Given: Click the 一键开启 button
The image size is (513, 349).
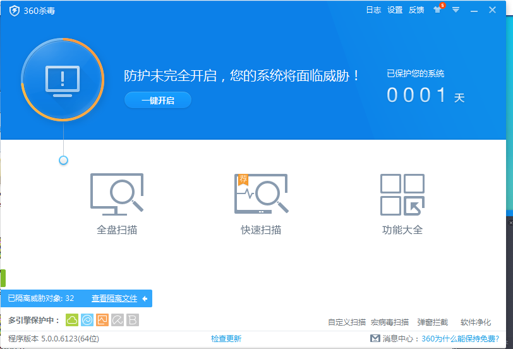Looking at the screenshot, I should click(158, 100).
